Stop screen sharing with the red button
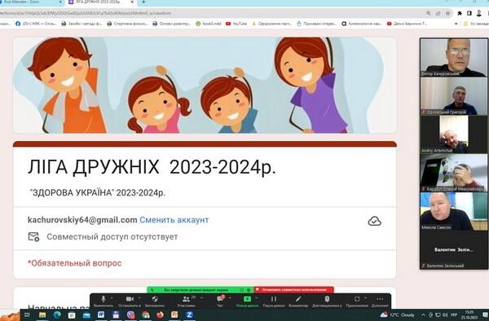The image size is (489, 321). pyautogui.click(x=293, y=290)
